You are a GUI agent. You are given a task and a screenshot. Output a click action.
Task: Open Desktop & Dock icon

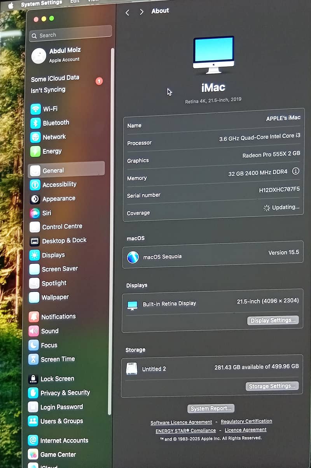pos(35,241)
